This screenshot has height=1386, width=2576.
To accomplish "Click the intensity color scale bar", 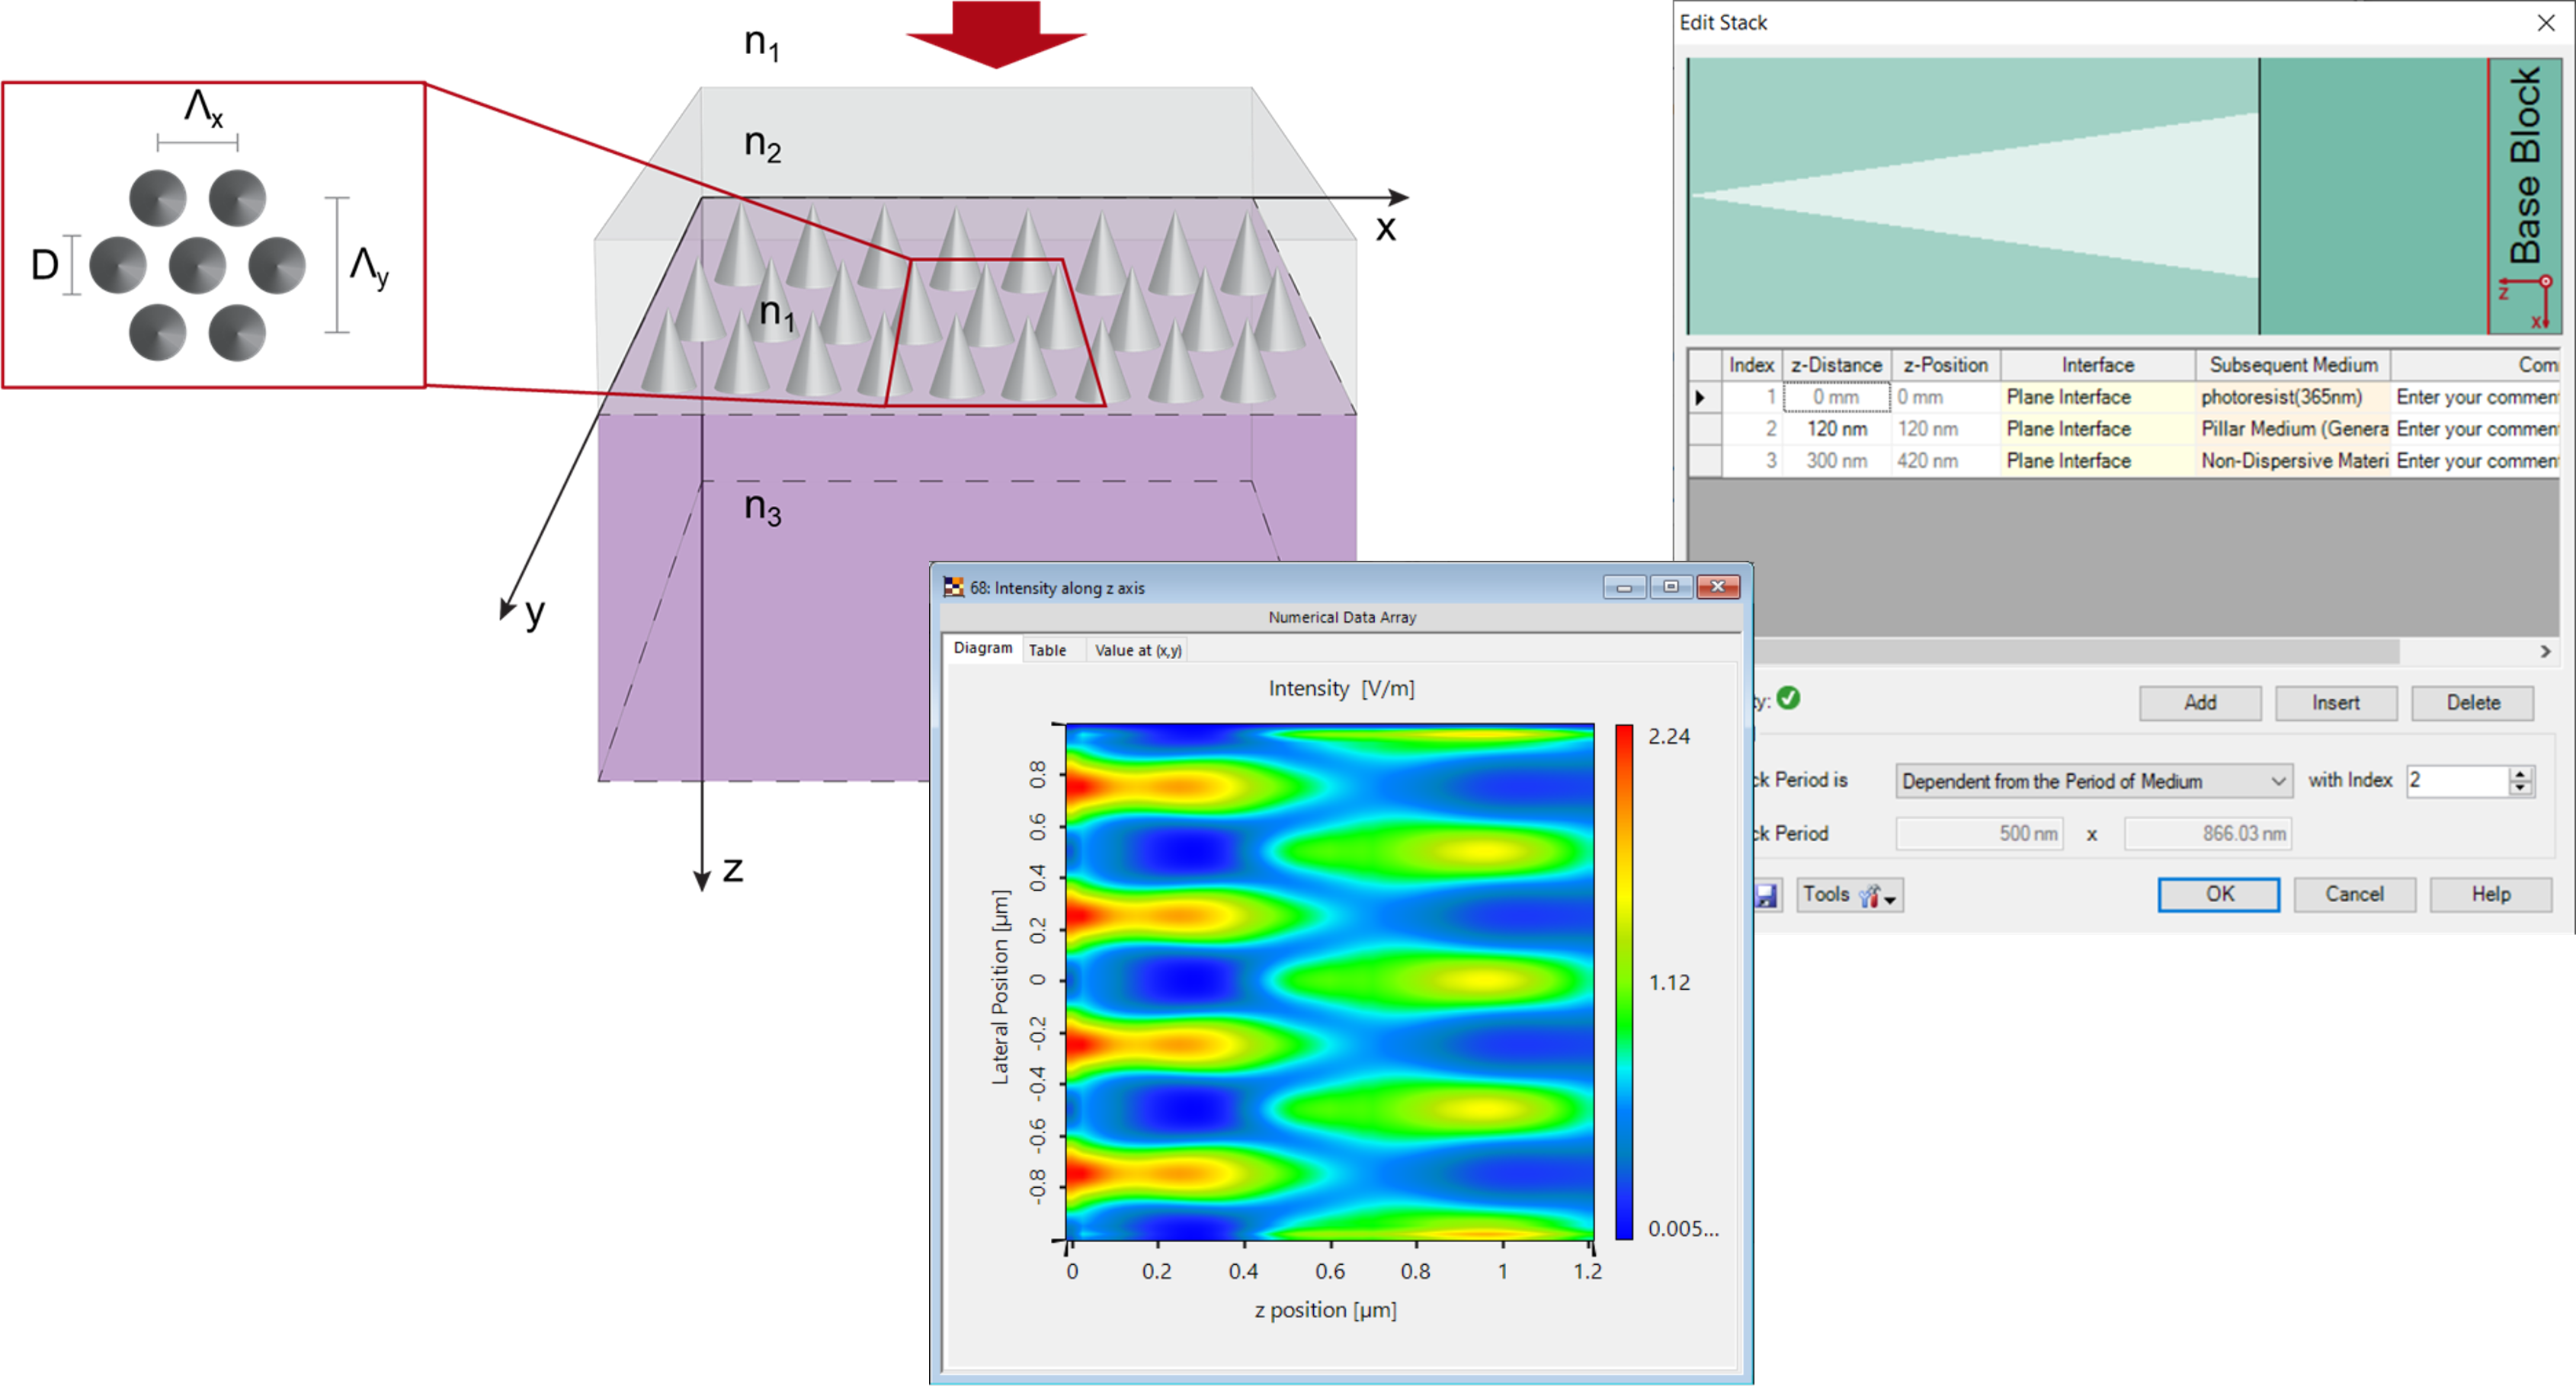I will click(x=1624, y=982).
